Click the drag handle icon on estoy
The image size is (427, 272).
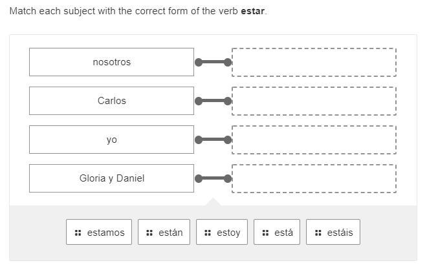pyautogui.click(x=208, y=233)
